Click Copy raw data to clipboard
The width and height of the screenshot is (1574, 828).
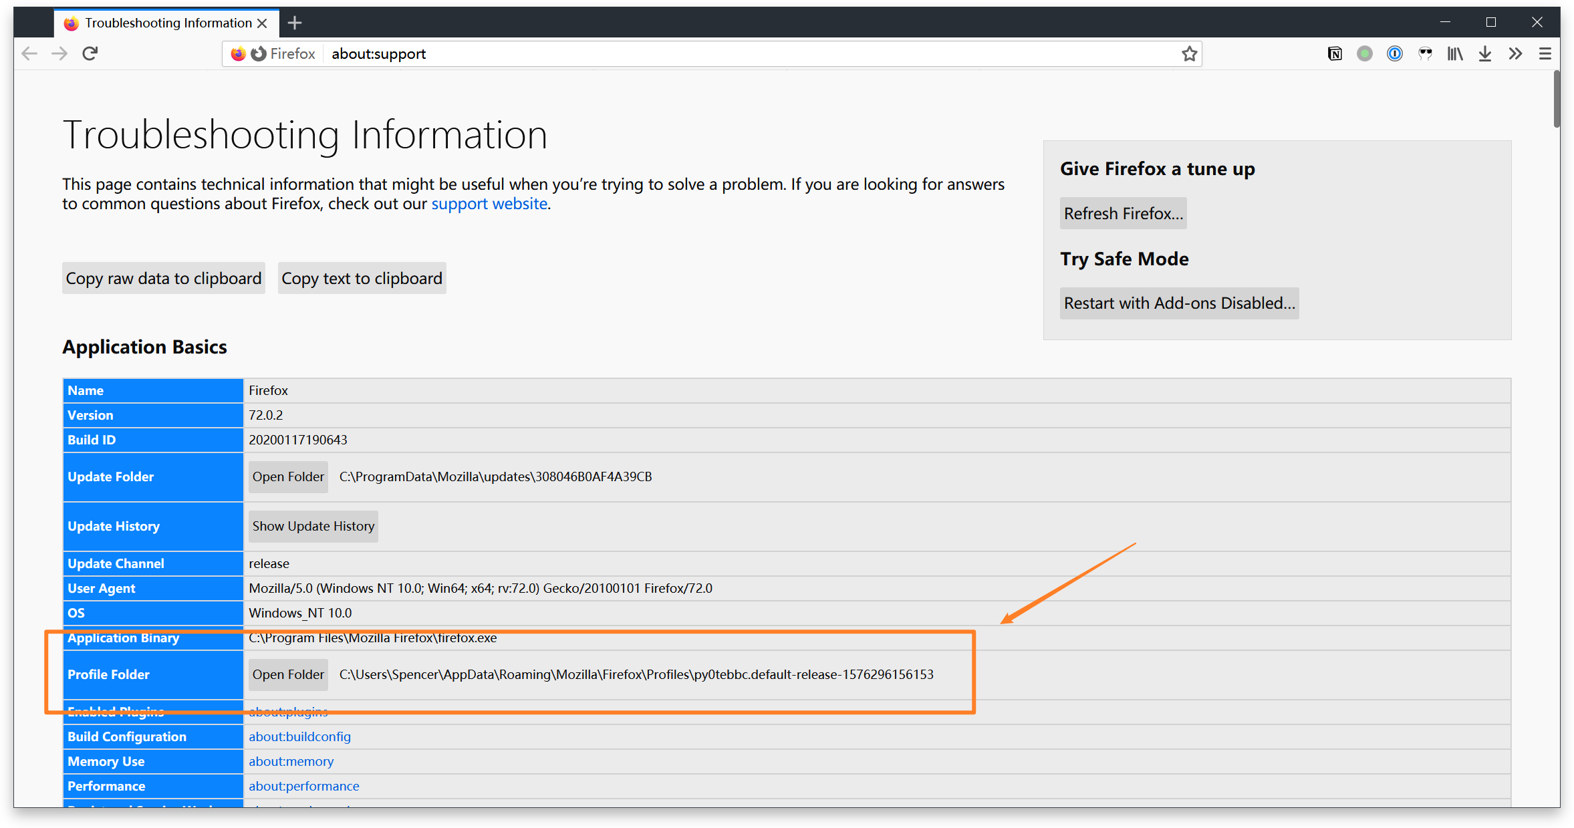click(164, 278)
